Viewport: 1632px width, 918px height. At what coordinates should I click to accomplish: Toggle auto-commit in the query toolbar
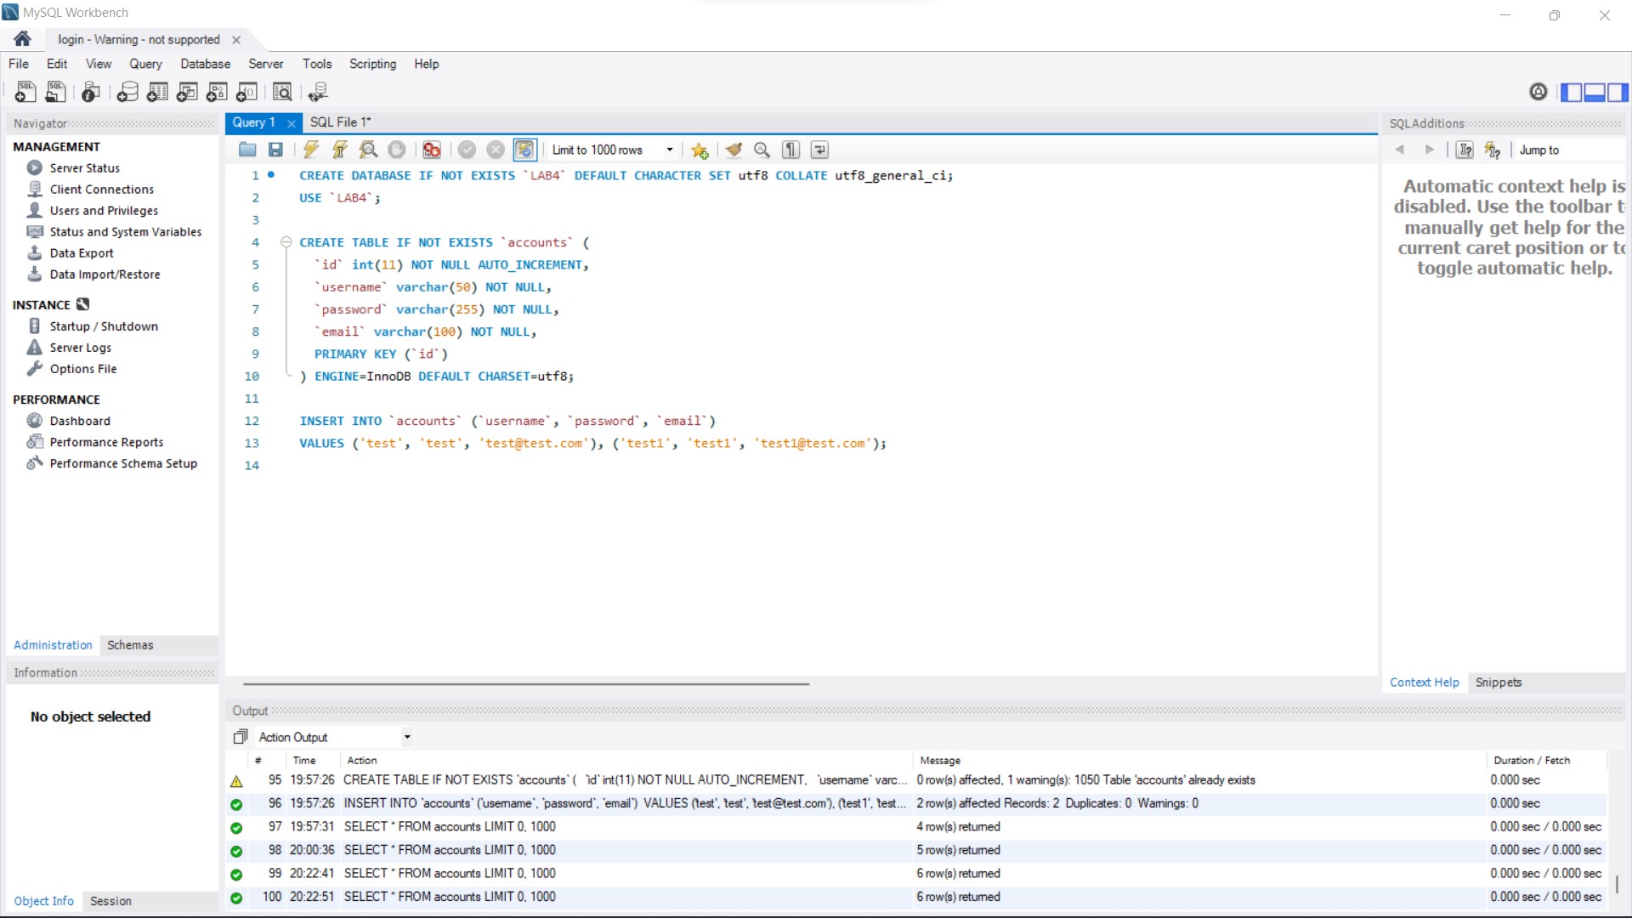[525, 150]
